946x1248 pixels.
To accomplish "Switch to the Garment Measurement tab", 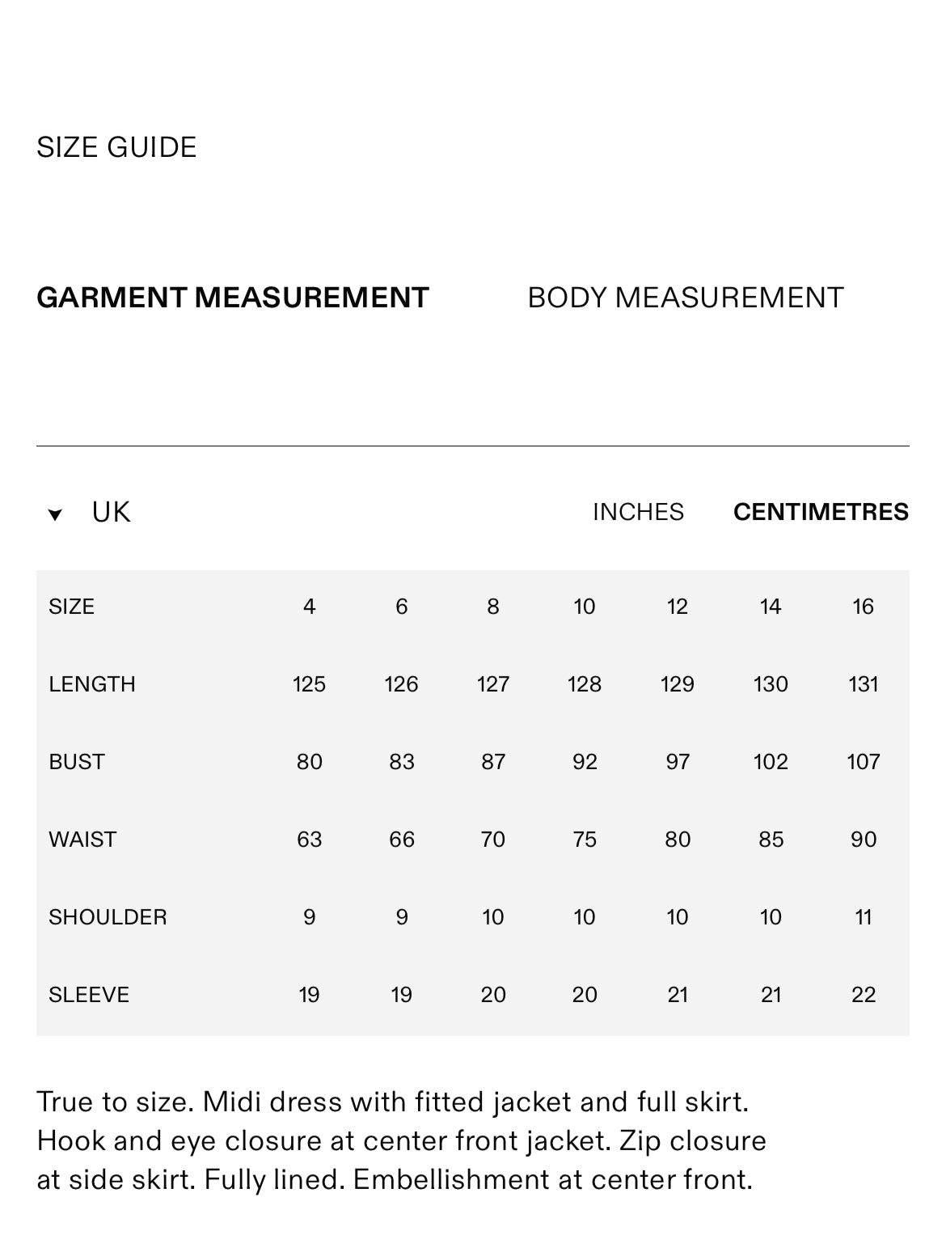I will (x=232, y=298).
